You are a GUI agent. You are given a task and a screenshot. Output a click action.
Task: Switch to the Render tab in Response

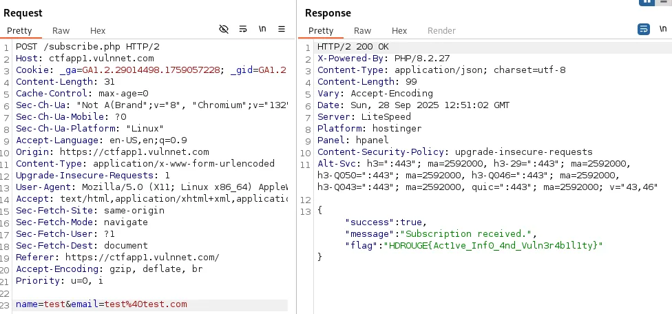[441, 31]
